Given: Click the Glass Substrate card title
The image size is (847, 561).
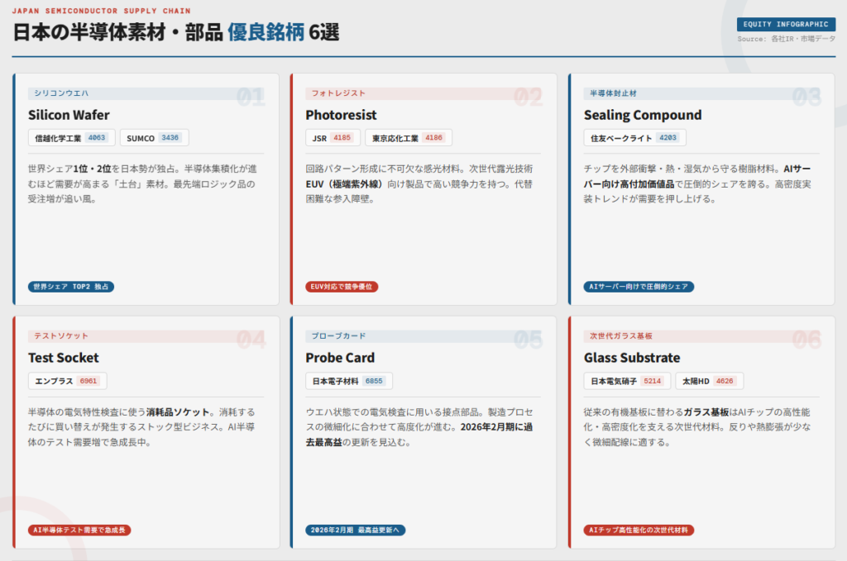Looking at the screenshot, I should tap(632, 358).
